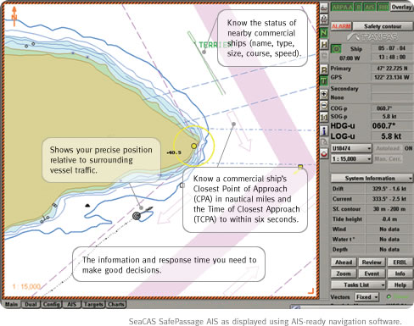This screenshot has height=326, width=414.
Task: Acknowledge the red ALARM button
Action: pos(341,26)
